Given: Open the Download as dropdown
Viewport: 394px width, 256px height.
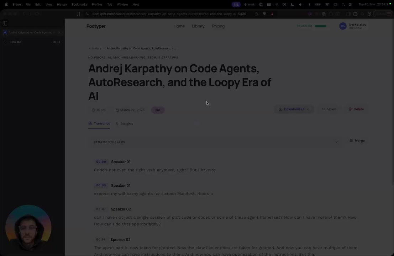Looking at the screenshot, I should coord(294,109).
